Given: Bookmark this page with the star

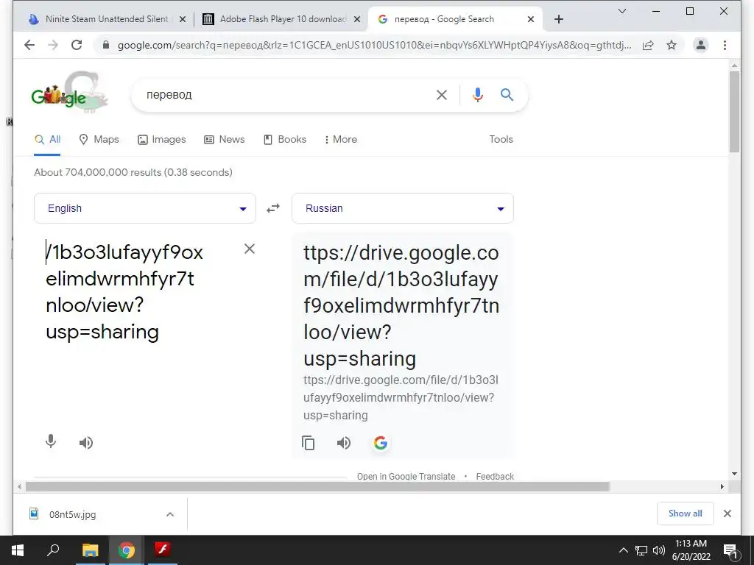Looking at the screenshot, I should click(672, 45).
